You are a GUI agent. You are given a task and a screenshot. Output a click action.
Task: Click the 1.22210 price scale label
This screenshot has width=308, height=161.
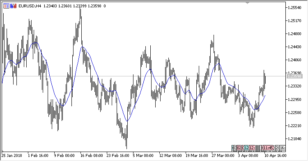pyautogui.click(x=294, y=125)
